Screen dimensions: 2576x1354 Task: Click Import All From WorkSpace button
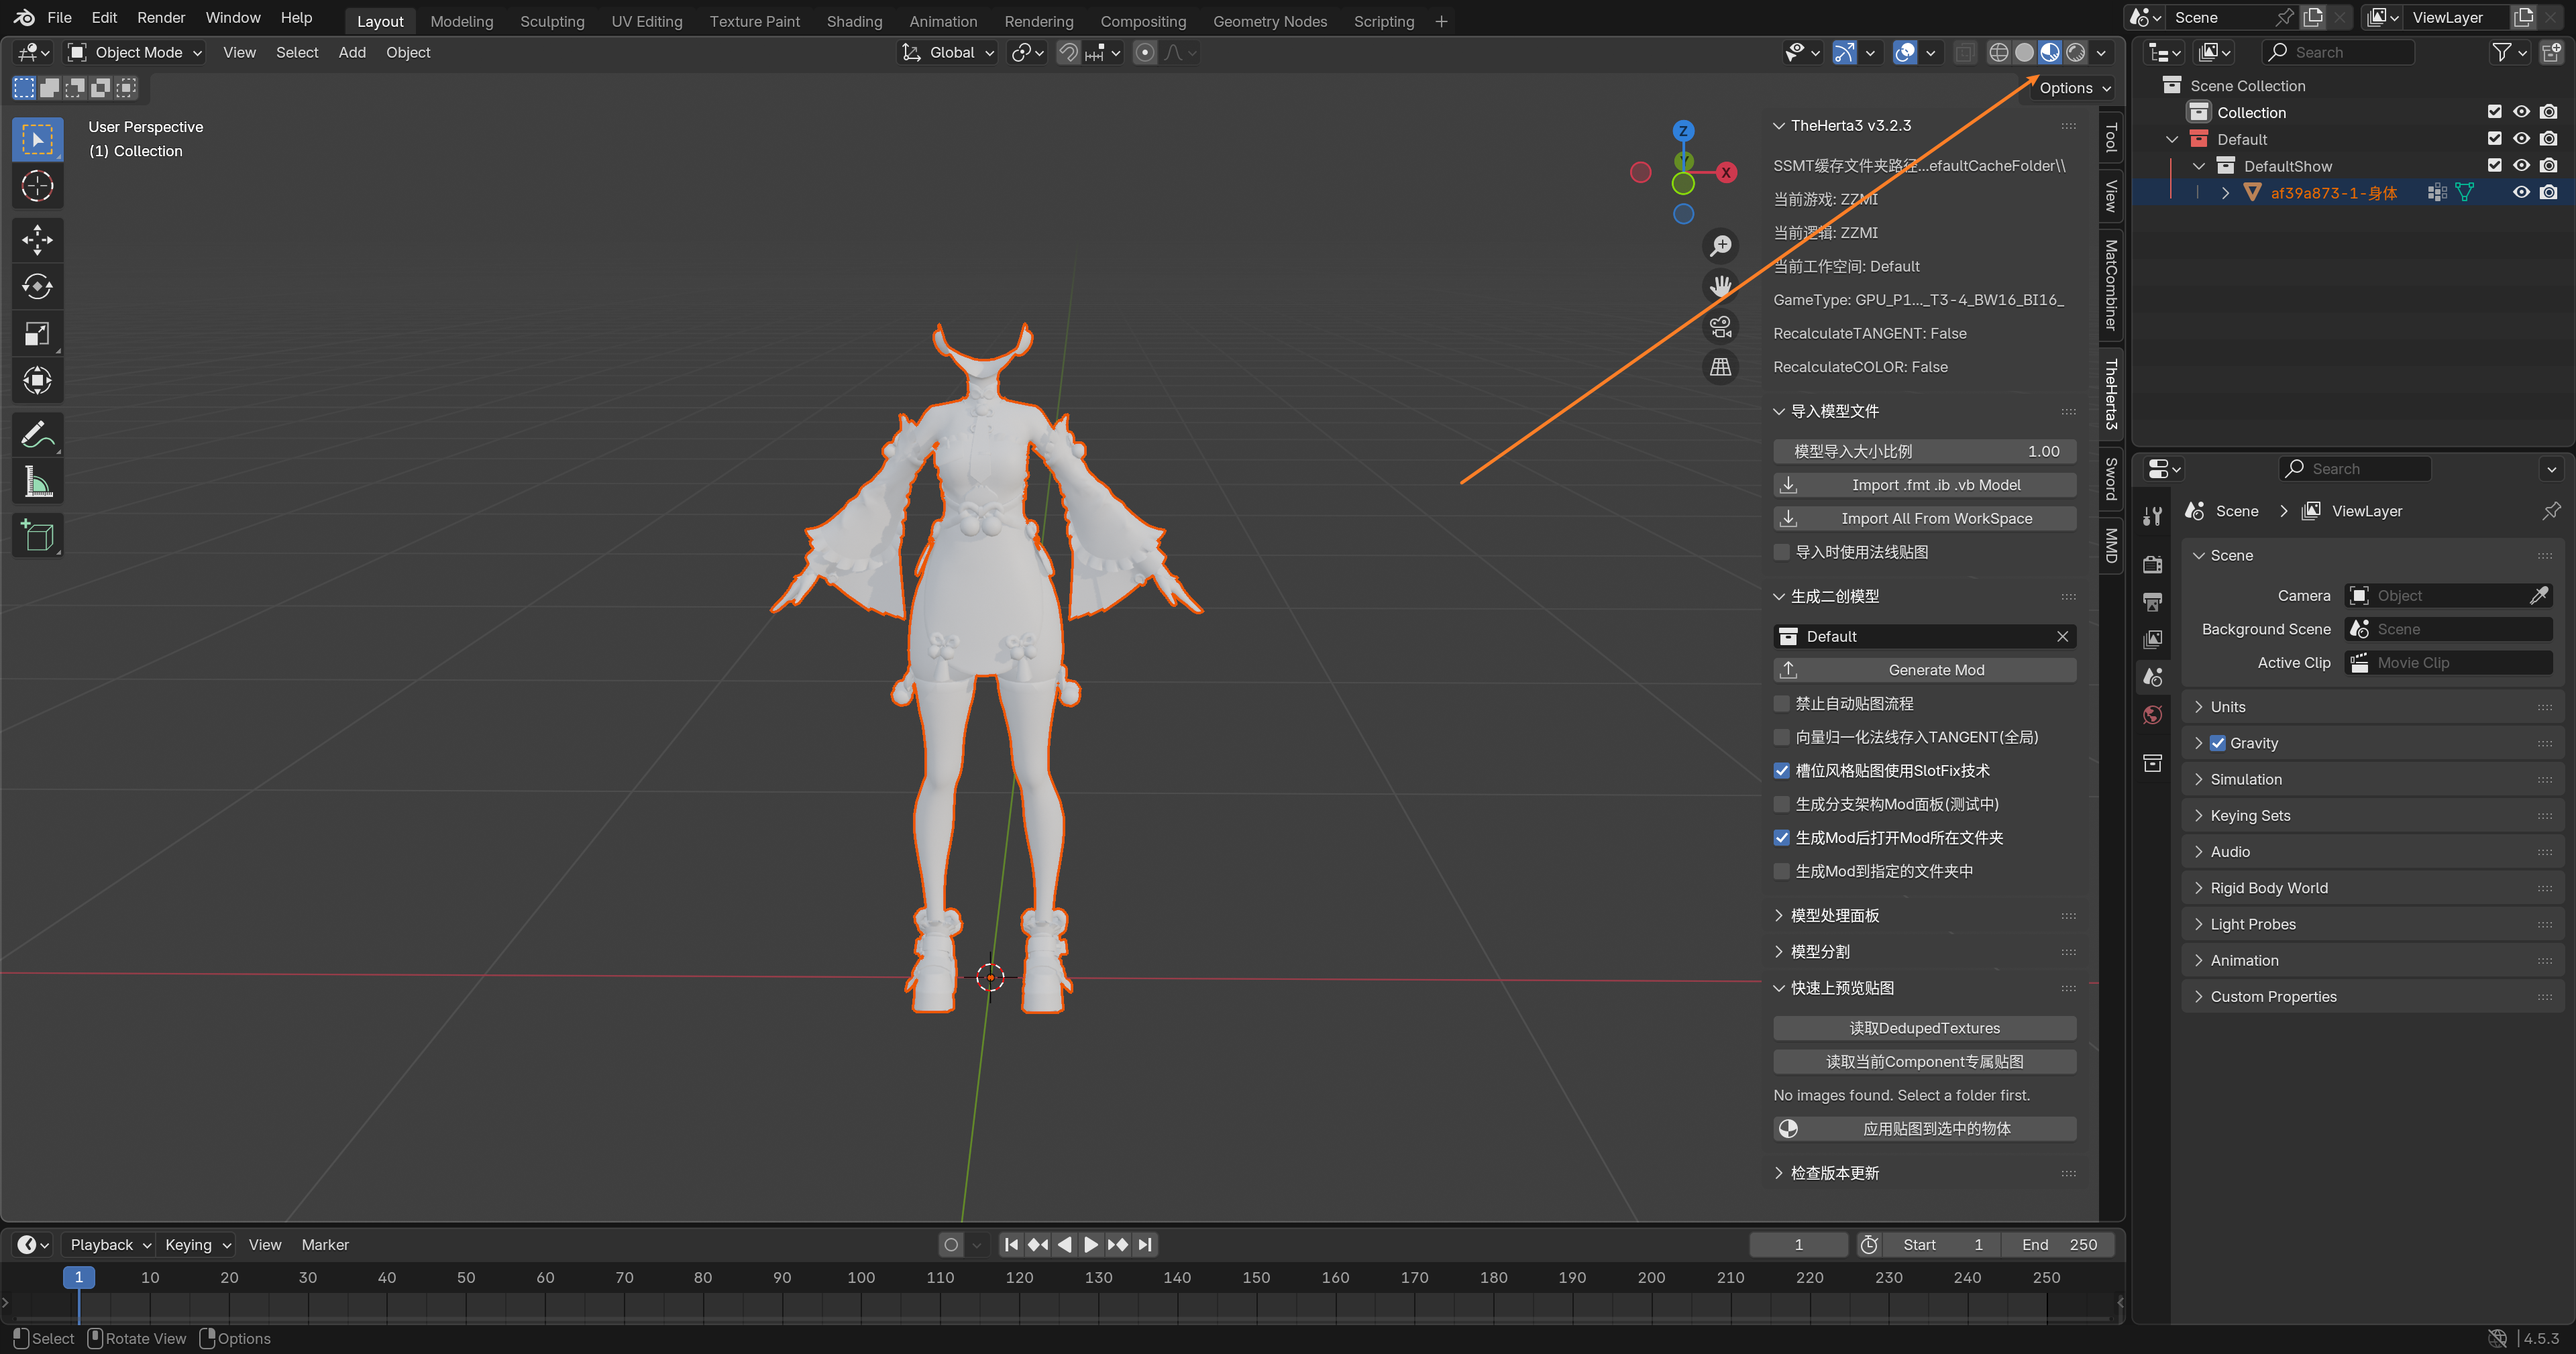tap(1924, 518)
